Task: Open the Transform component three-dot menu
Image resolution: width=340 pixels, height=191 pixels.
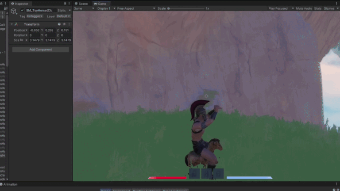Action: 69,24
